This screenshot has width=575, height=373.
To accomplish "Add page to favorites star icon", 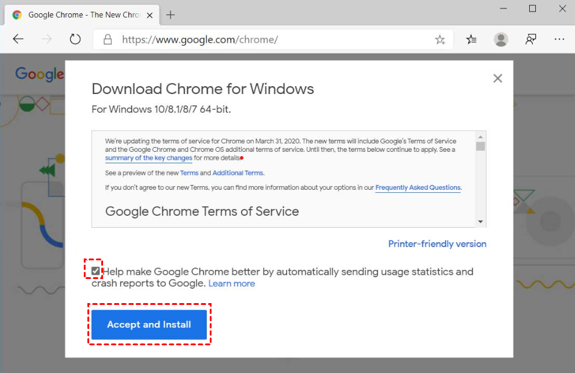I will click(x=440, y=40).
